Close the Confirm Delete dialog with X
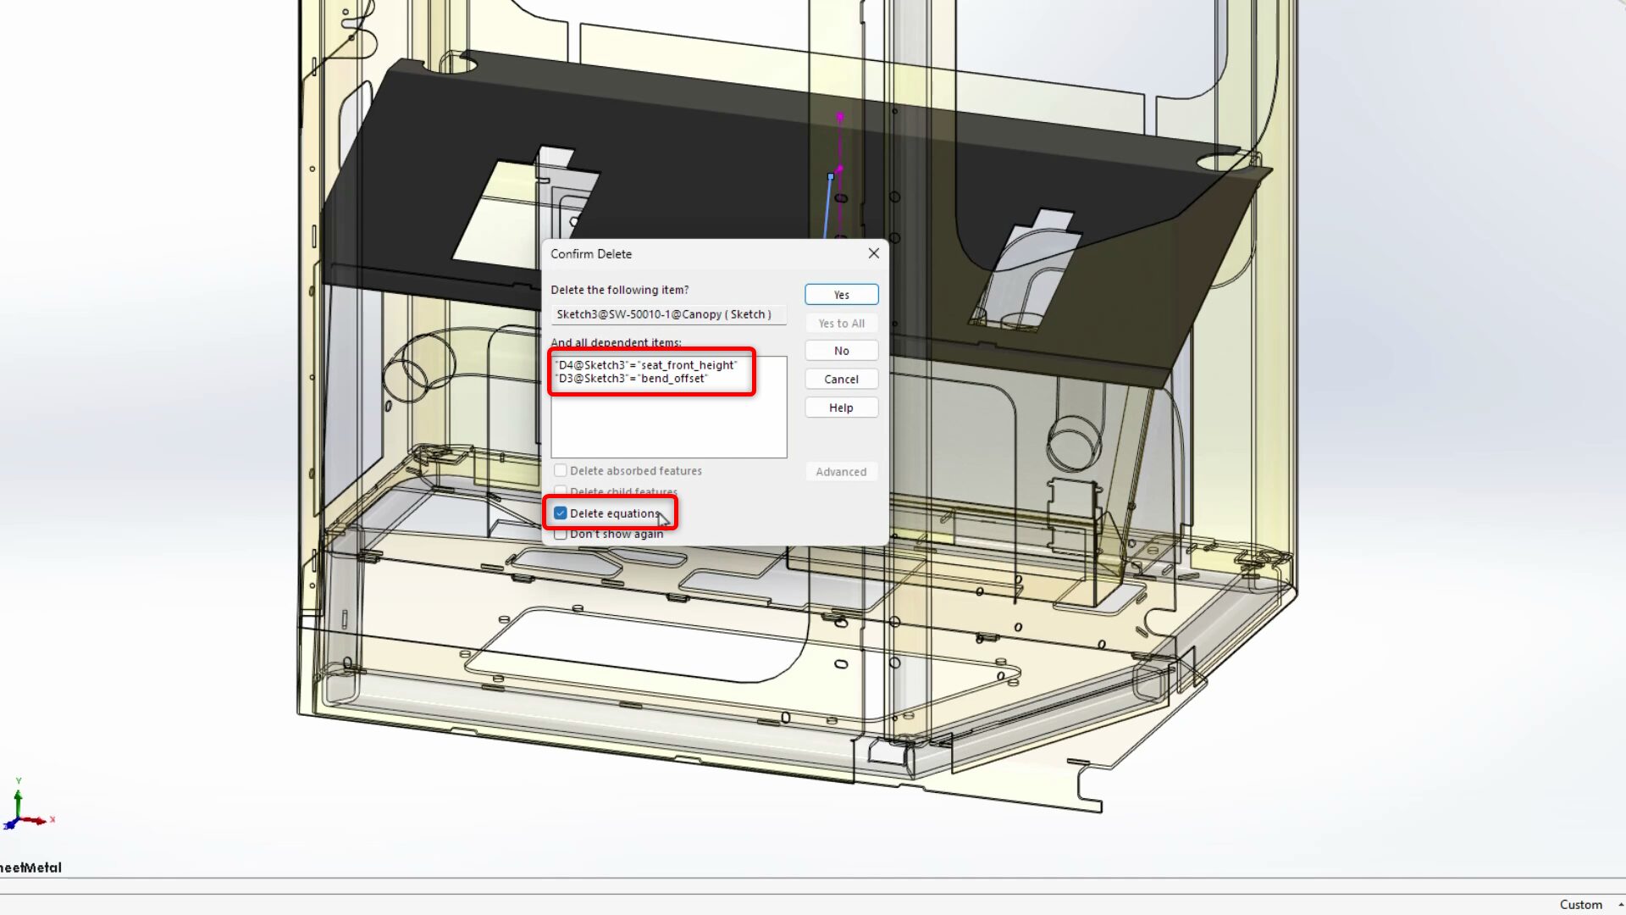Image resolution: width=1626 pixels, height=915 pixels. 873,253
